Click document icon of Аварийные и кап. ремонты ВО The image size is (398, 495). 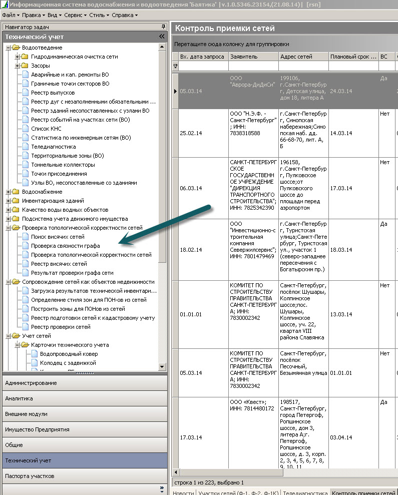25,75
